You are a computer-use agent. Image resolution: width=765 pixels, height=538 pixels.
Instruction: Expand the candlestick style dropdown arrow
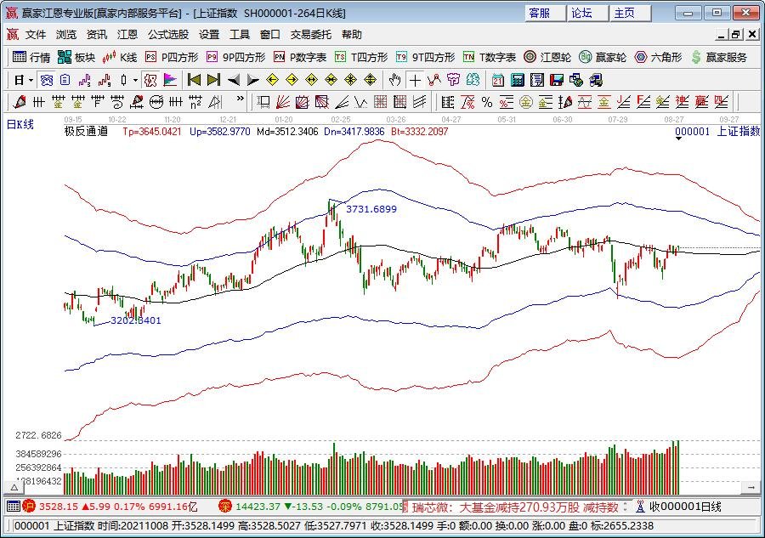pos(136,80)
